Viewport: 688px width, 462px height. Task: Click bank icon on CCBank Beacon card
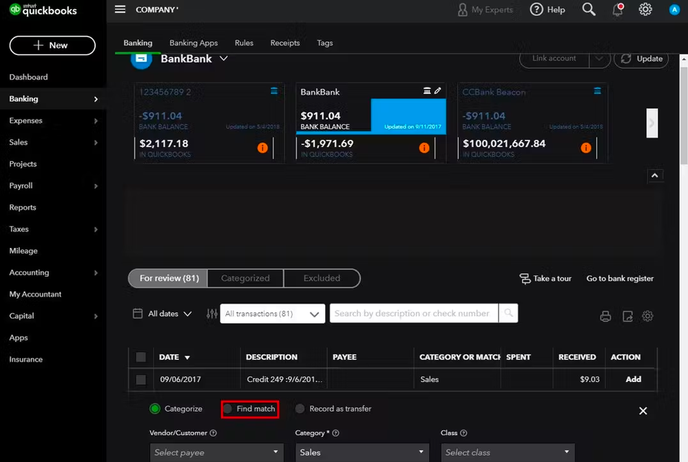(597, 91)
